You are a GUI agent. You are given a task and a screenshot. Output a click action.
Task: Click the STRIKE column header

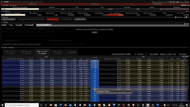95,58
